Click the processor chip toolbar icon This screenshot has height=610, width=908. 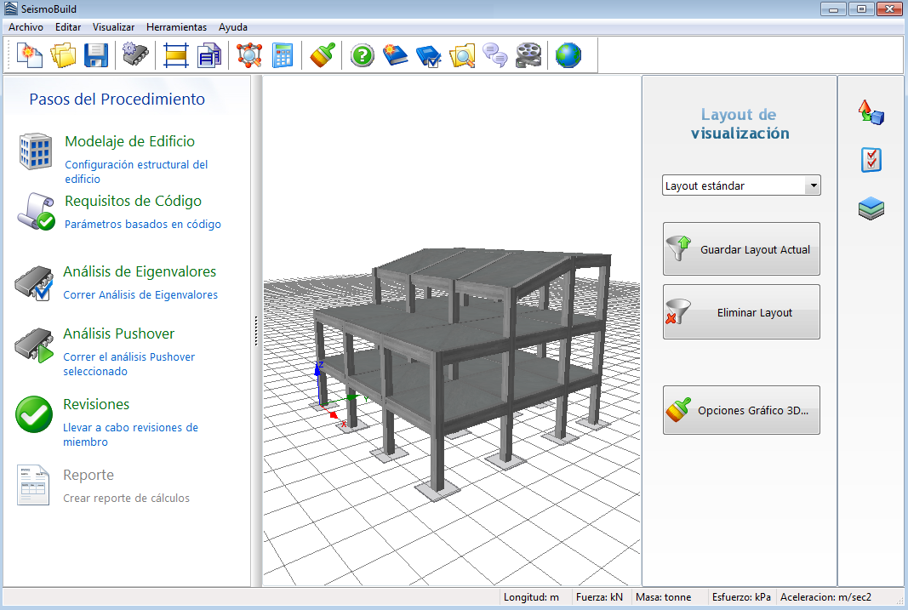click(135, 56)
